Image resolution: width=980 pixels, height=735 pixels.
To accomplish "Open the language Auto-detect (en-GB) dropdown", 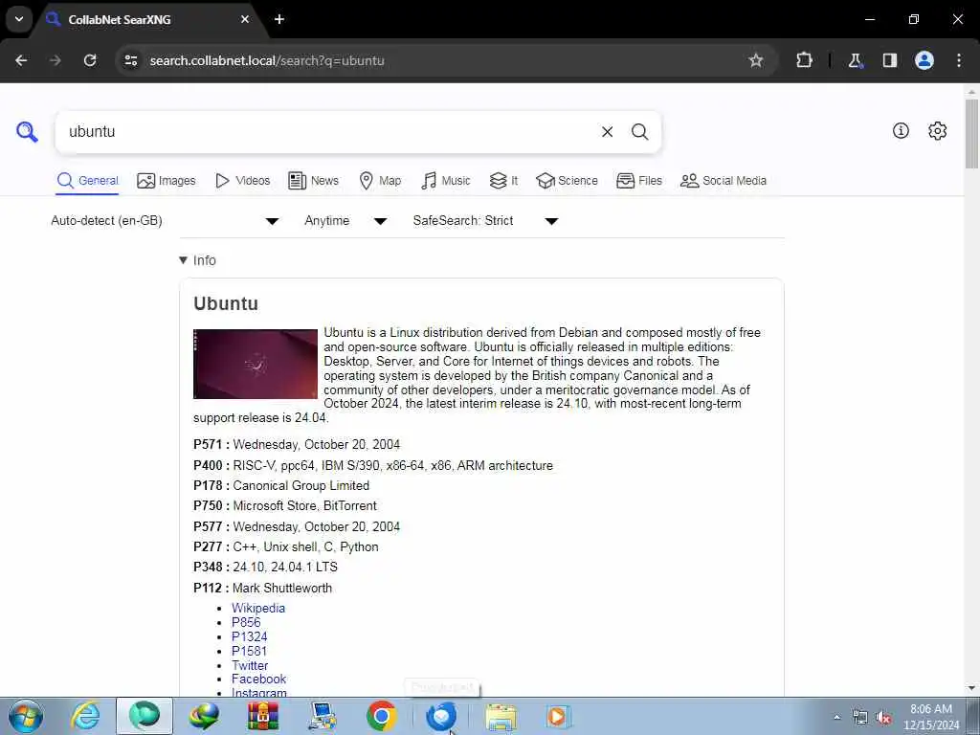I will (165, 221).
